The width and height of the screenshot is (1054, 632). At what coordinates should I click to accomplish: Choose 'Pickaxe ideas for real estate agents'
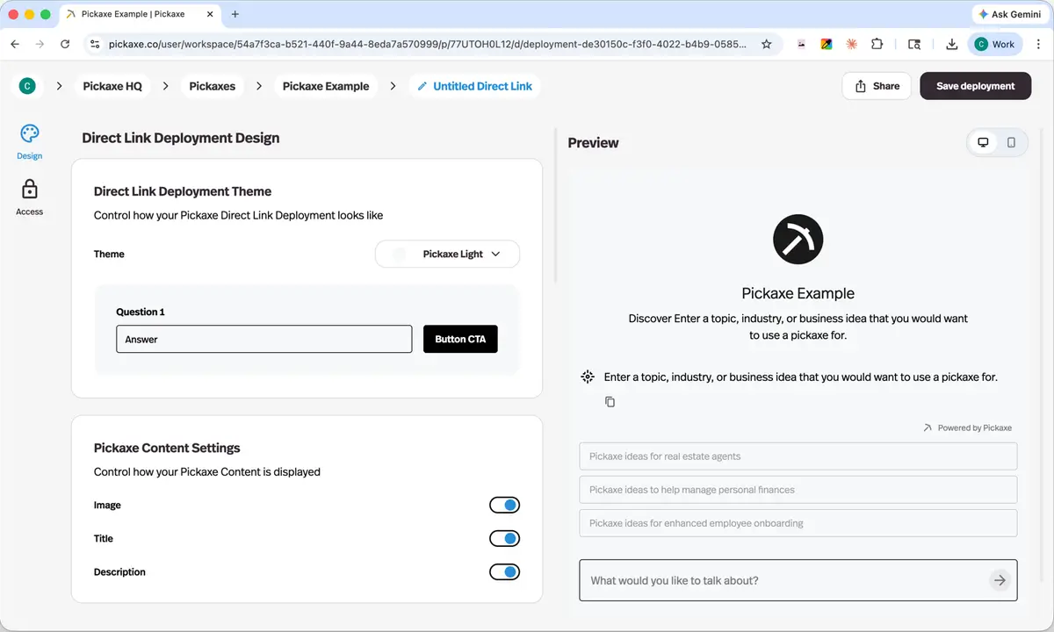[798, 456]
